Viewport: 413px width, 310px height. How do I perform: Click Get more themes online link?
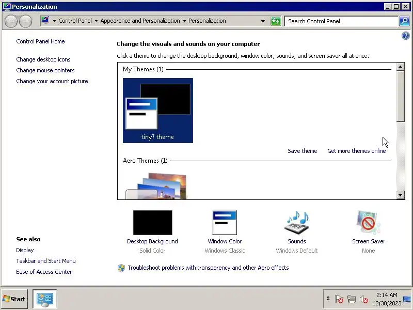click(x=356, y=151)
